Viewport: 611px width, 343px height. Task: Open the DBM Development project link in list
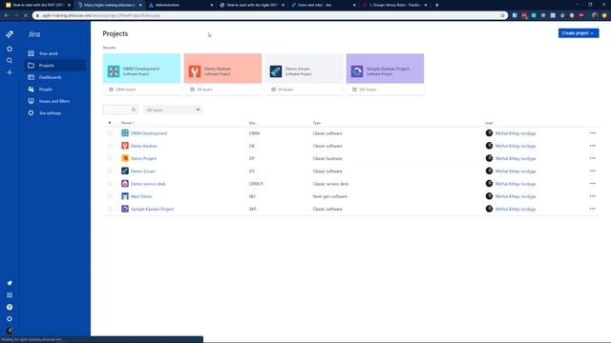[x=149, y=133]
